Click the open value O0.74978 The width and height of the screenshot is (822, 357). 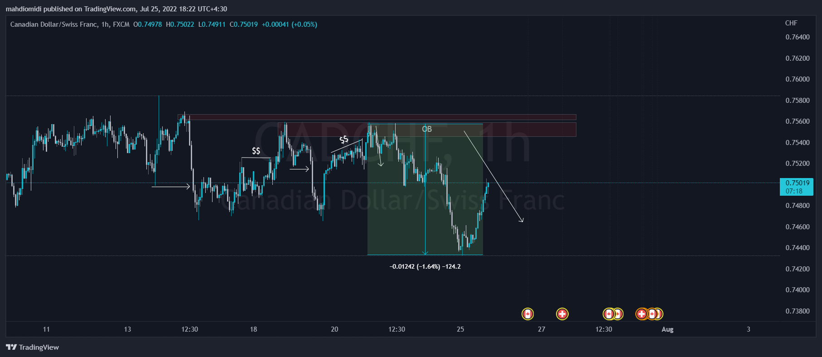148,24
